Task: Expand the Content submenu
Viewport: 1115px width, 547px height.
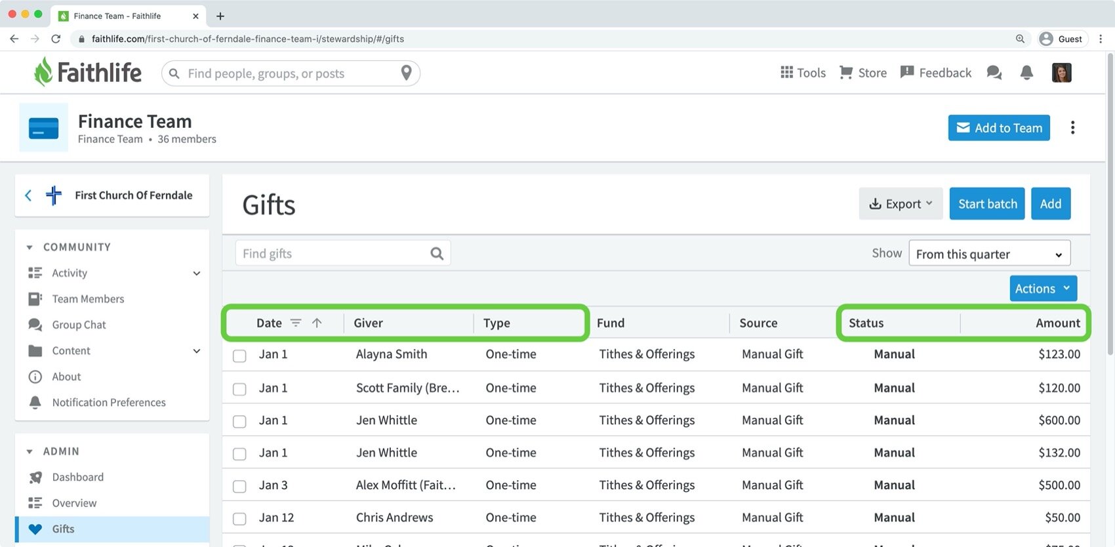Action: point(196,351)
